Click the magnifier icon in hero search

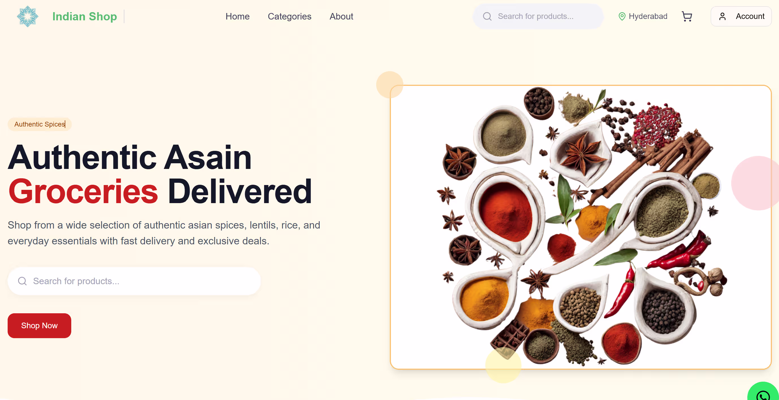pyautogui.click(x=22, y=281)
